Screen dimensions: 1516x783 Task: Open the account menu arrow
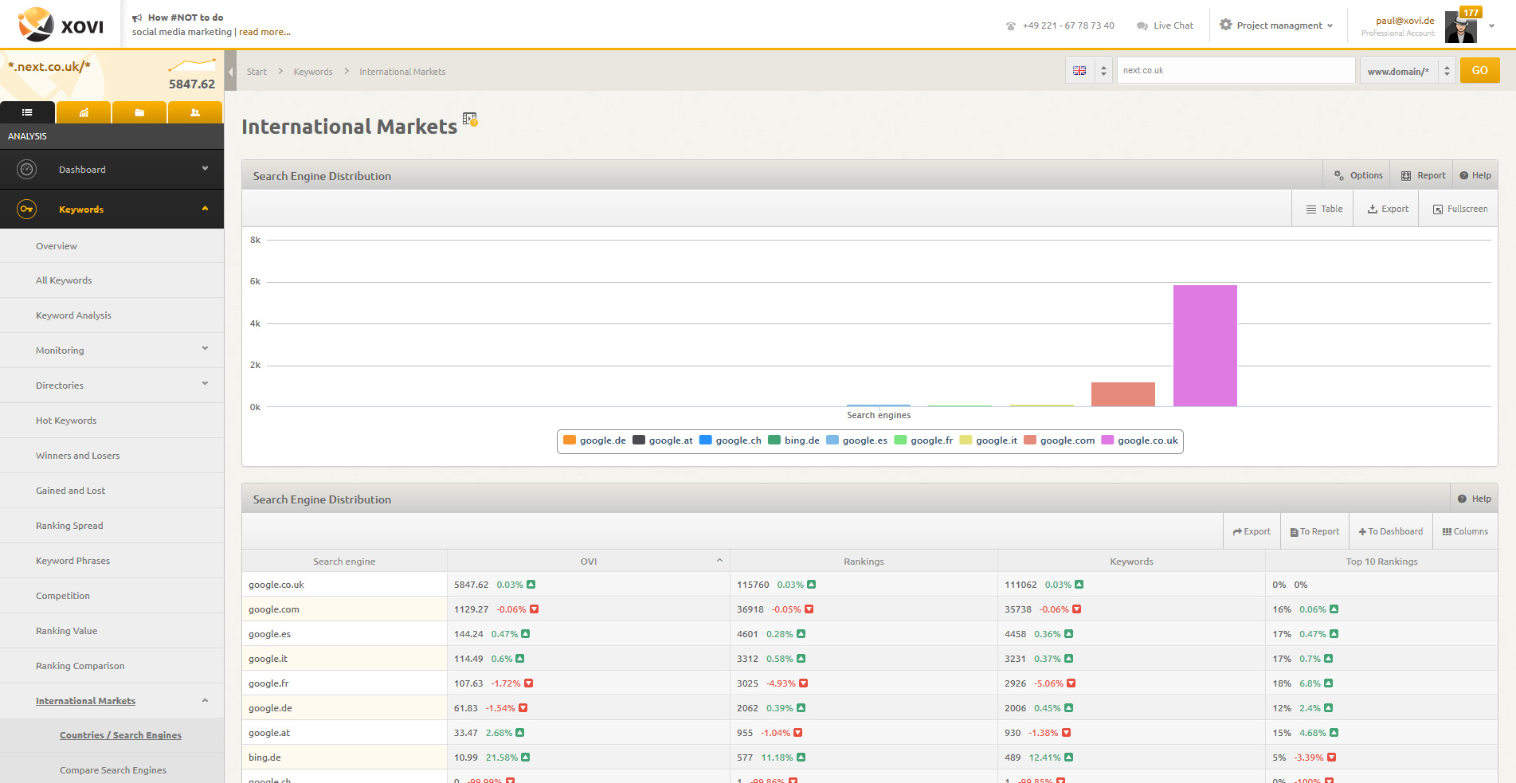point(1491,25)
